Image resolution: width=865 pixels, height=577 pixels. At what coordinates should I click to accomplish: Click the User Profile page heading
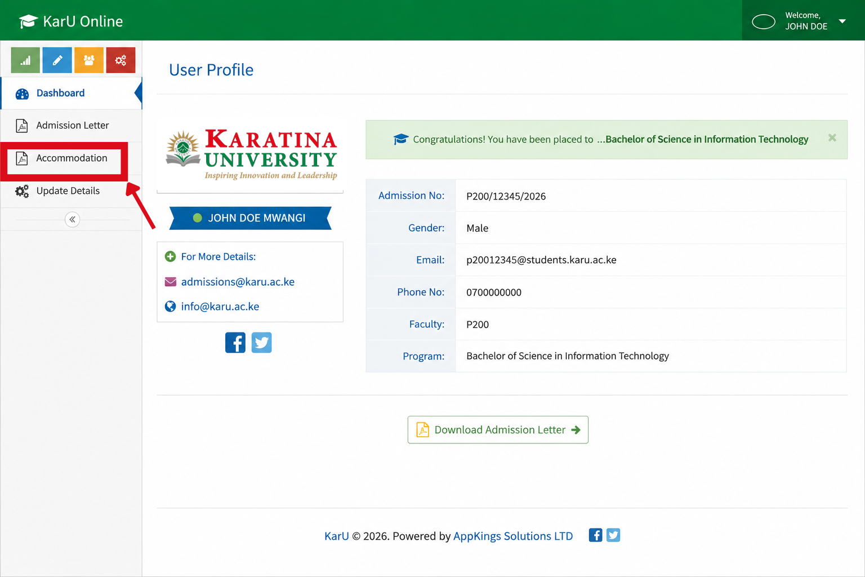pos(211,70)
